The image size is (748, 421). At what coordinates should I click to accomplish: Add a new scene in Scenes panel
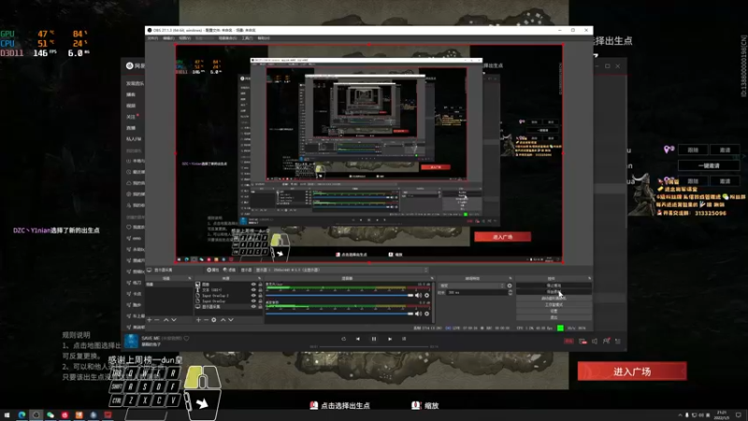pyautogui.click(x=150, y=320)
